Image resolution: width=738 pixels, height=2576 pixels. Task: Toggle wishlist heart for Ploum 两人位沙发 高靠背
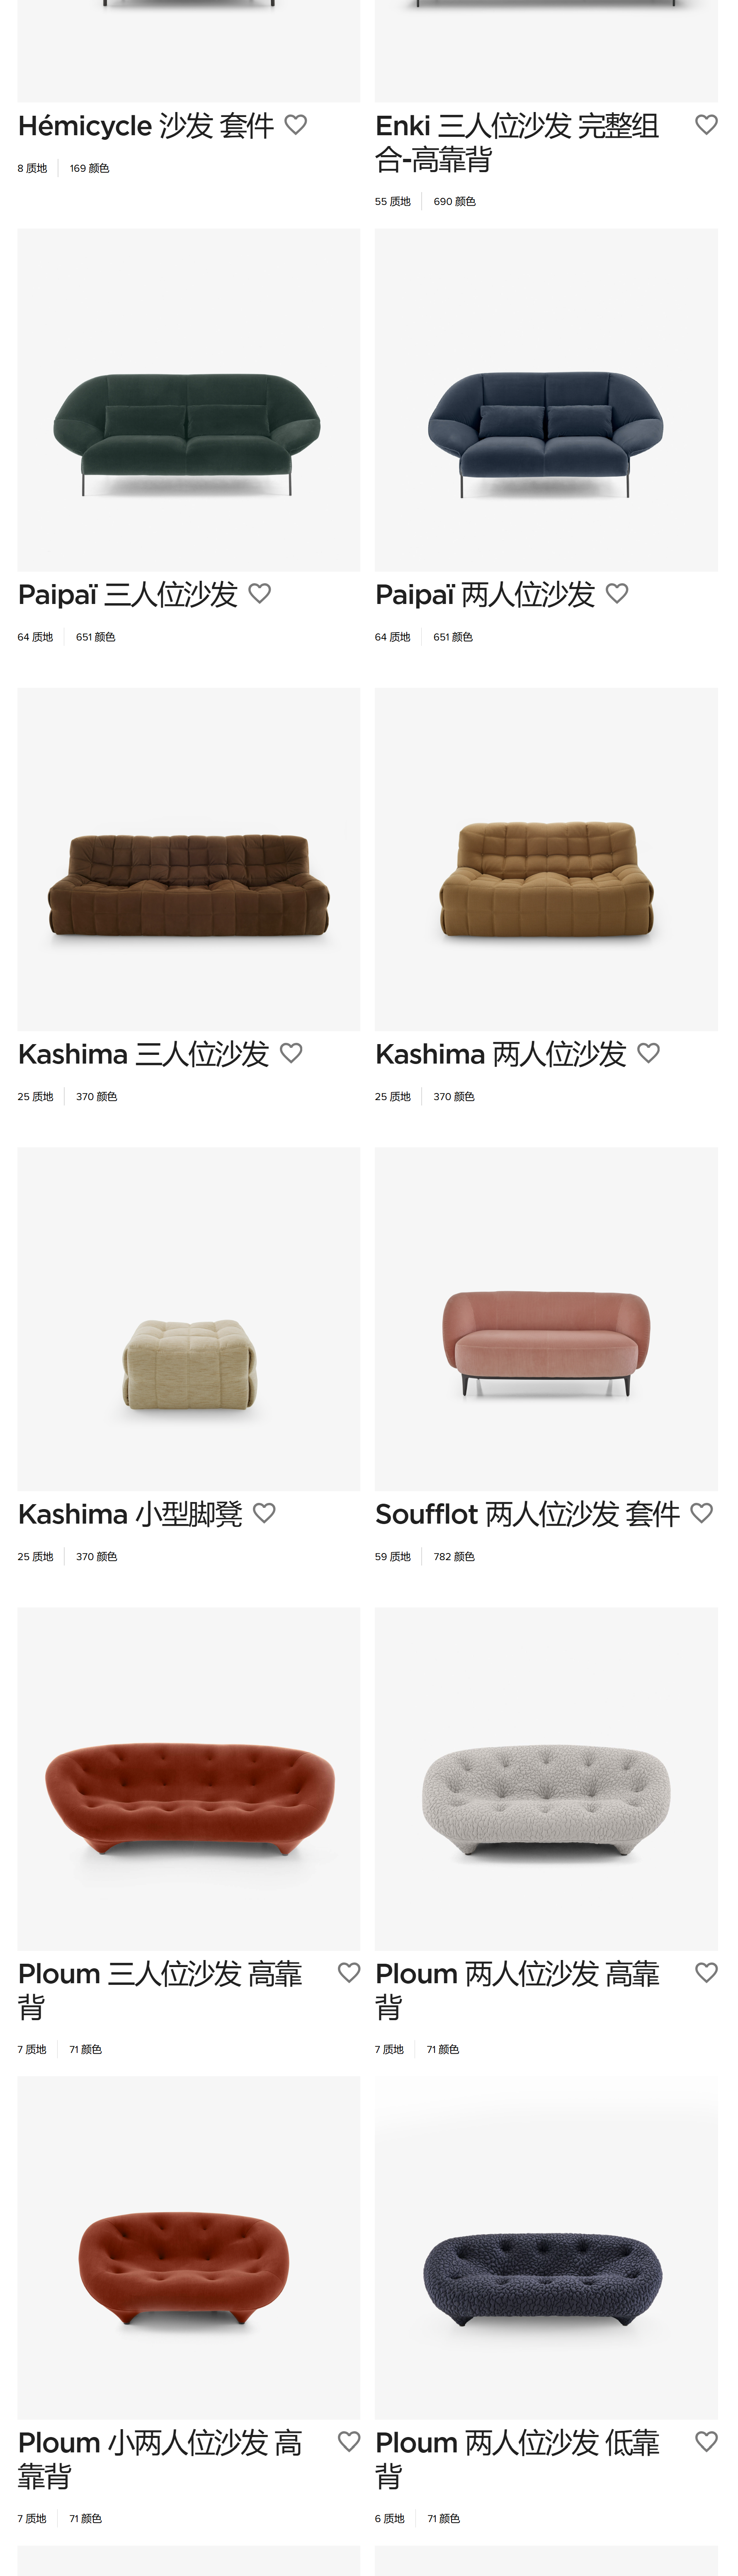tap(706, 1972)
